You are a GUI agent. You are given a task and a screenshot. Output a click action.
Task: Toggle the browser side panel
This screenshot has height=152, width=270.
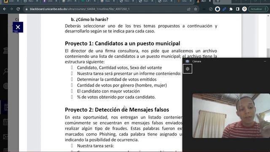[x=238, y=9]
